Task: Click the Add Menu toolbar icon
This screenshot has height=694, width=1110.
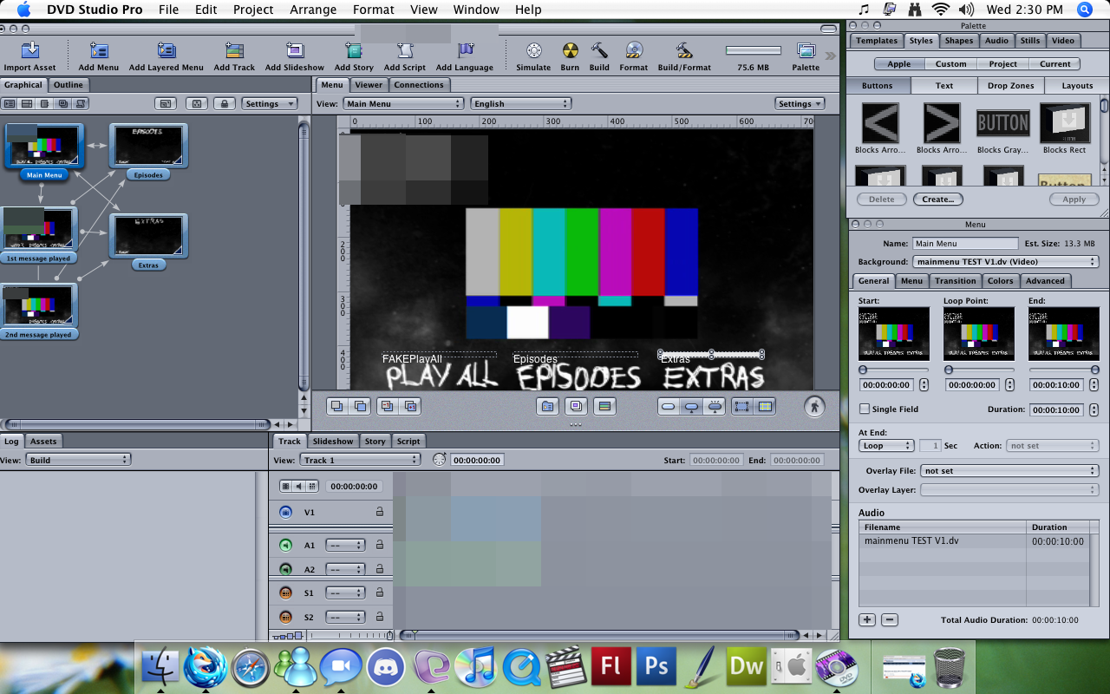Action: 99,50
